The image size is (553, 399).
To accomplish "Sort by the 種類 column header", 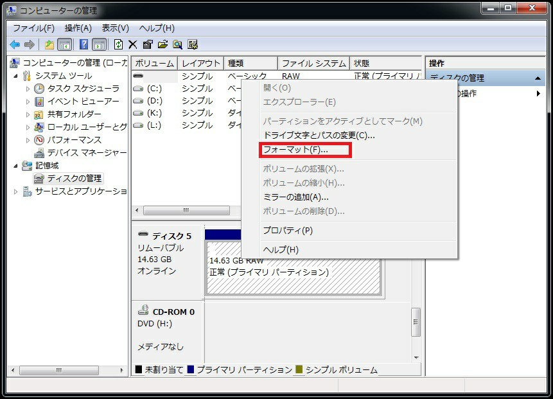I will point(250,64).
